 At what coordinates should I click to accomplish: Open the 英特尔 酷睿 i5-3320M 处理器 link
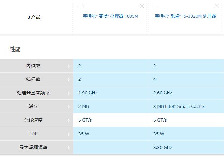click(x=185, y=16)
